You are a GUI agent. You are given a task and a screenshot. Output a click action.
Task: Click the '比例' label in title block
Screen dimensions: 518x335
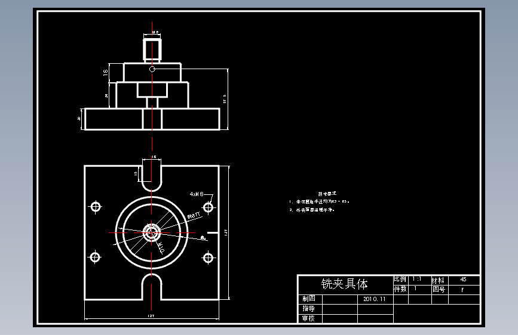[x=400, y=280]
